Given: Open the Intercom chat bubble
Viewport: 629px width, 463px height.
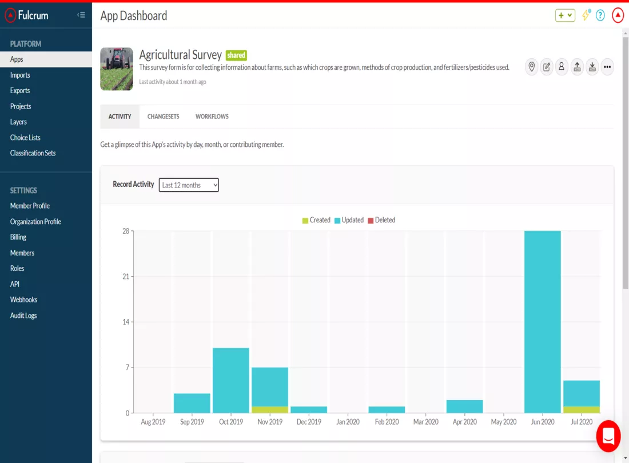Looking at the screenshot, I should click(608, 436).
